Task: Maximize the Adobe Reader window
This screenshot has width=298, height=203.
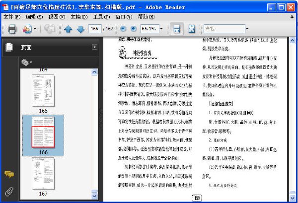Action: pyautogui.click(x=281, y=7)
